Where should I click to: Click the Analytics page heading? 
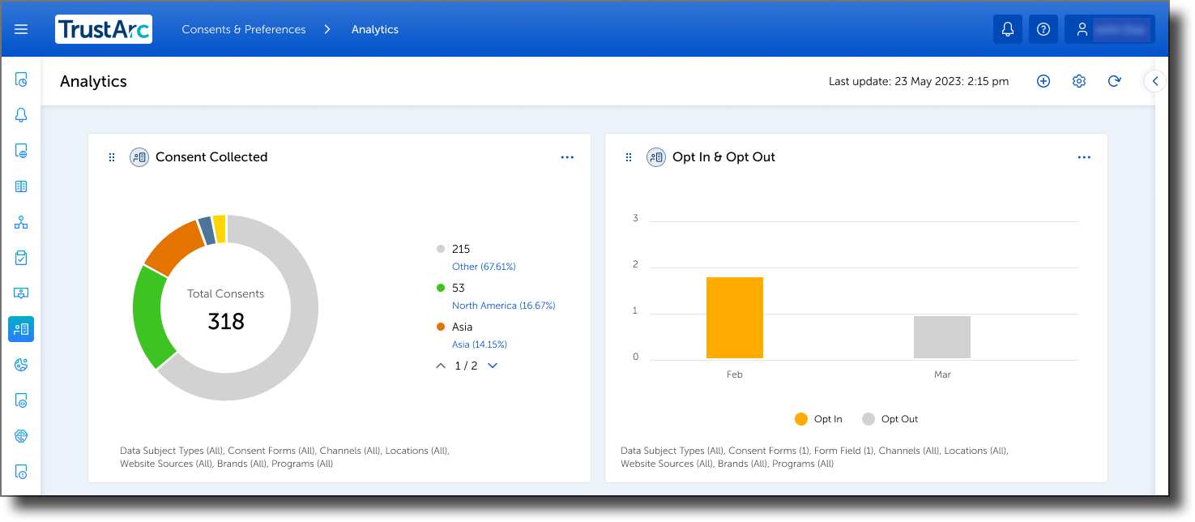(93, 81)
